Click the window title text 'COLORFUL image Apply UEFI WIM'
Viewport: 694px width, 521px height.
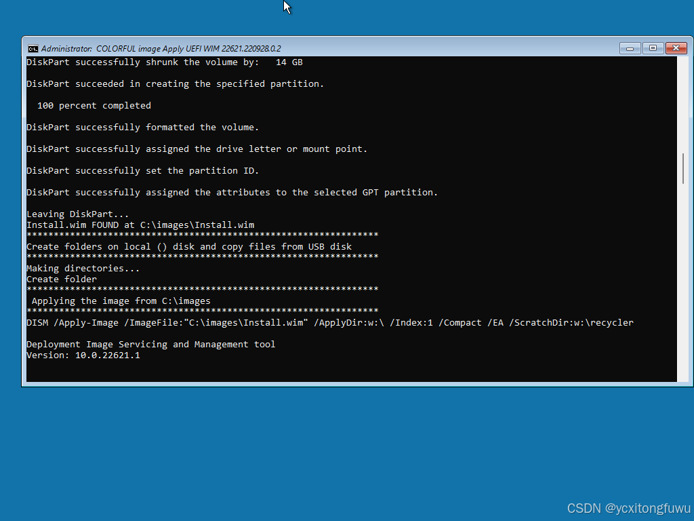(x=157, y=49)
